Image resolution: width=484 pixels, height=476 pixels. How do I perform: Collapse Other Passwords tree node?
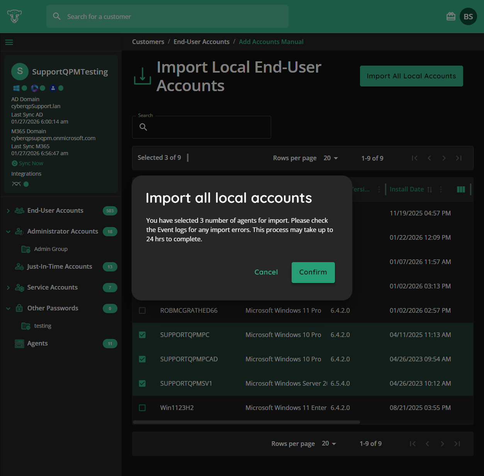point(8,308)
